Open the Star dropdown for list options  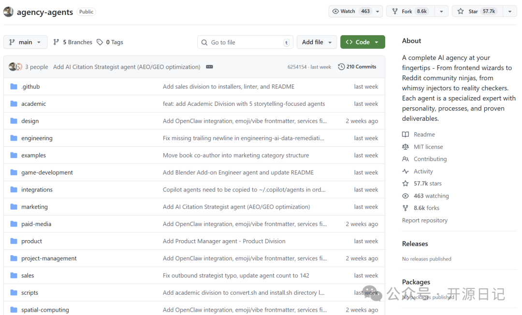tap(510, 11)
